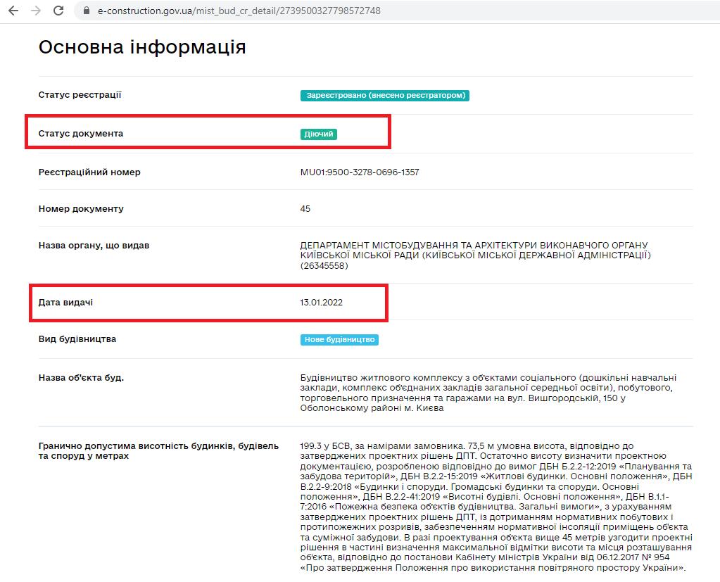Click registration number MU01:9500-3278-0696-1357
The image size is (720, 582).
359,172
